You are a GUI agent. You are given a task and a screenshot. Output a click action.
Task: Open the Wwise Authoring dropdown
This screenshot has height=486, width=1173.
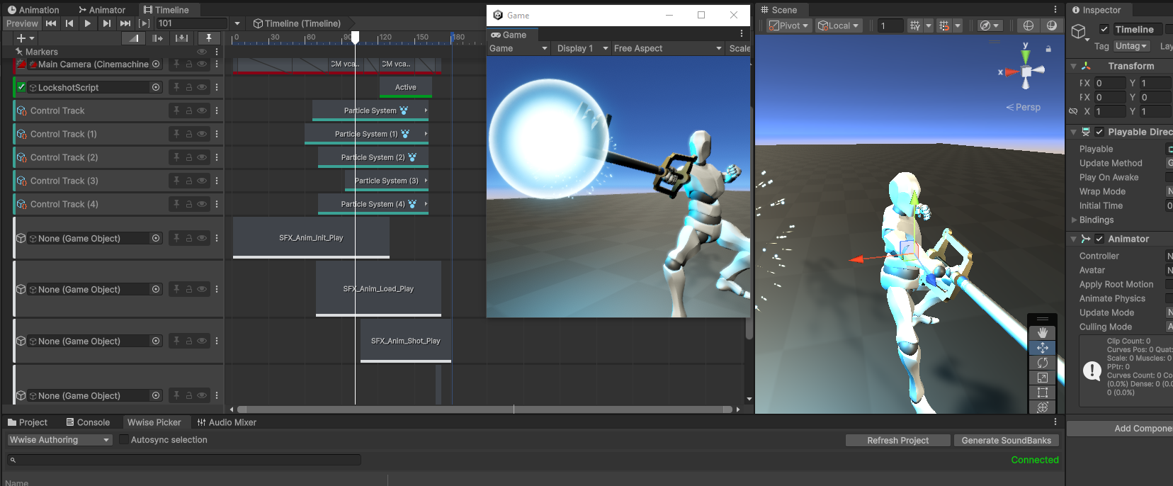pos(59,440)
